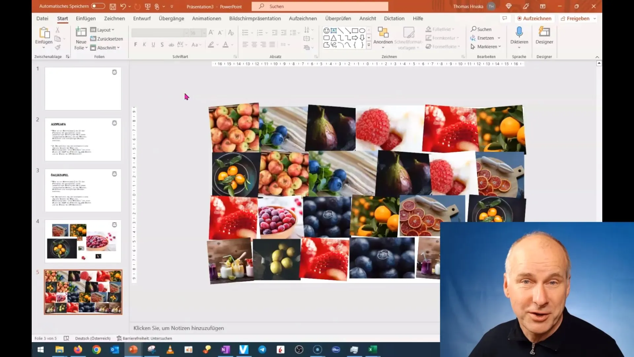Open the Datei menu
This screenshot has width=634, height=357.
42,19
